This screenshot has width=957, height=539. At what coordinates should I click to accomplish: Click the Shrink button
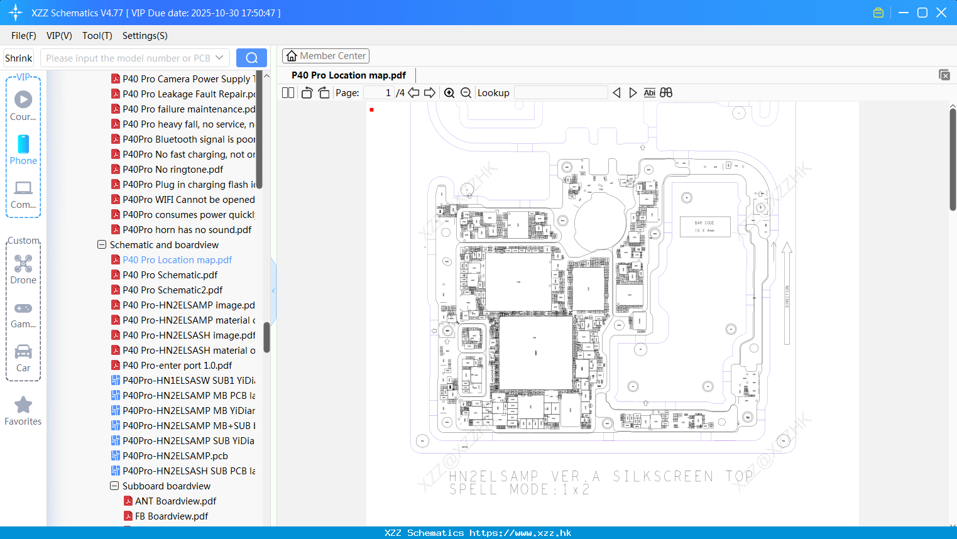(x=18, y=58)
